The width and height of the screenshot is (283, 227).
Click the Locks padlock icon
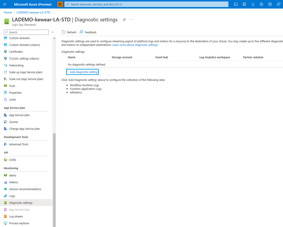(5, 99)
